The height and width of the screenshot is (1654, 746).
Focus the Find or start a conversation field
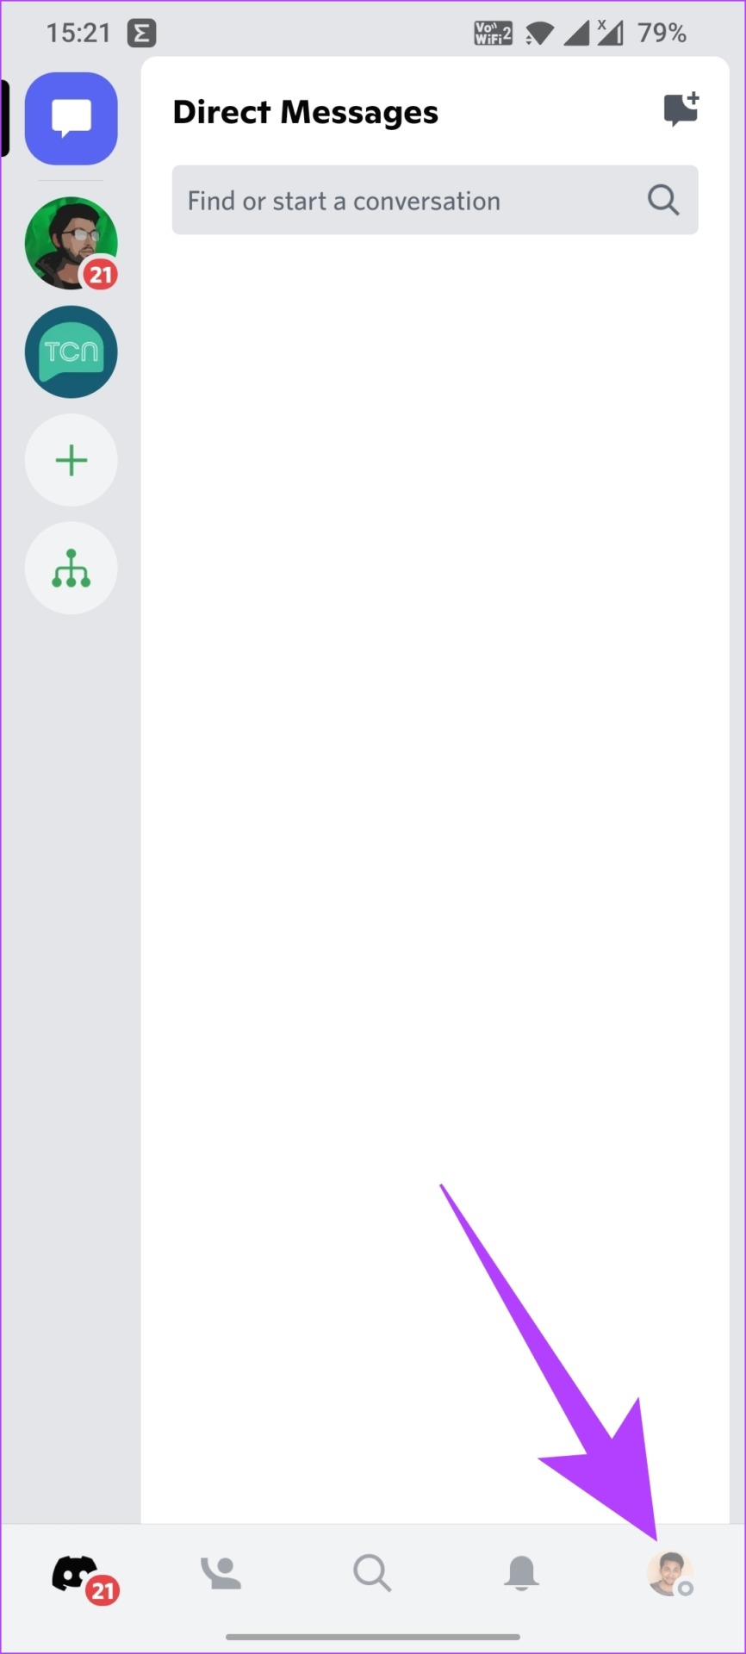coord(435,200)
